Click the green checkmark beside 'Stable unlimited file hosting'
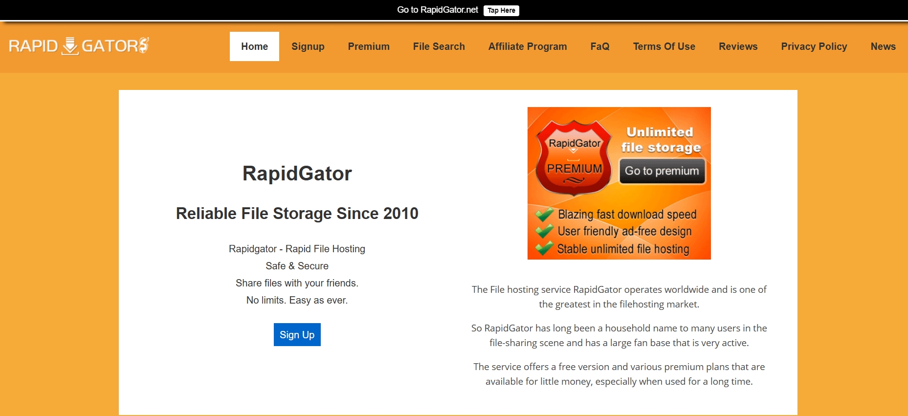 pos(544,248)
